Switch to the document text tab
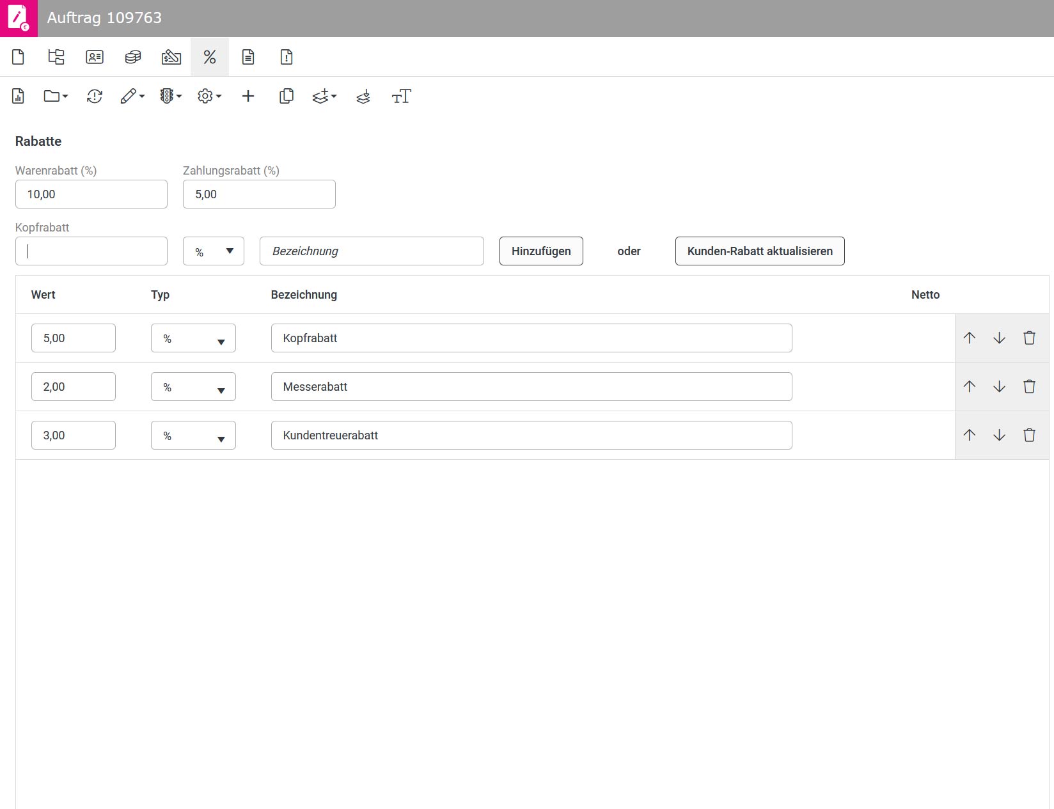Image resolution: width=1054 pixels, height=809 pixels. point(248,57)
